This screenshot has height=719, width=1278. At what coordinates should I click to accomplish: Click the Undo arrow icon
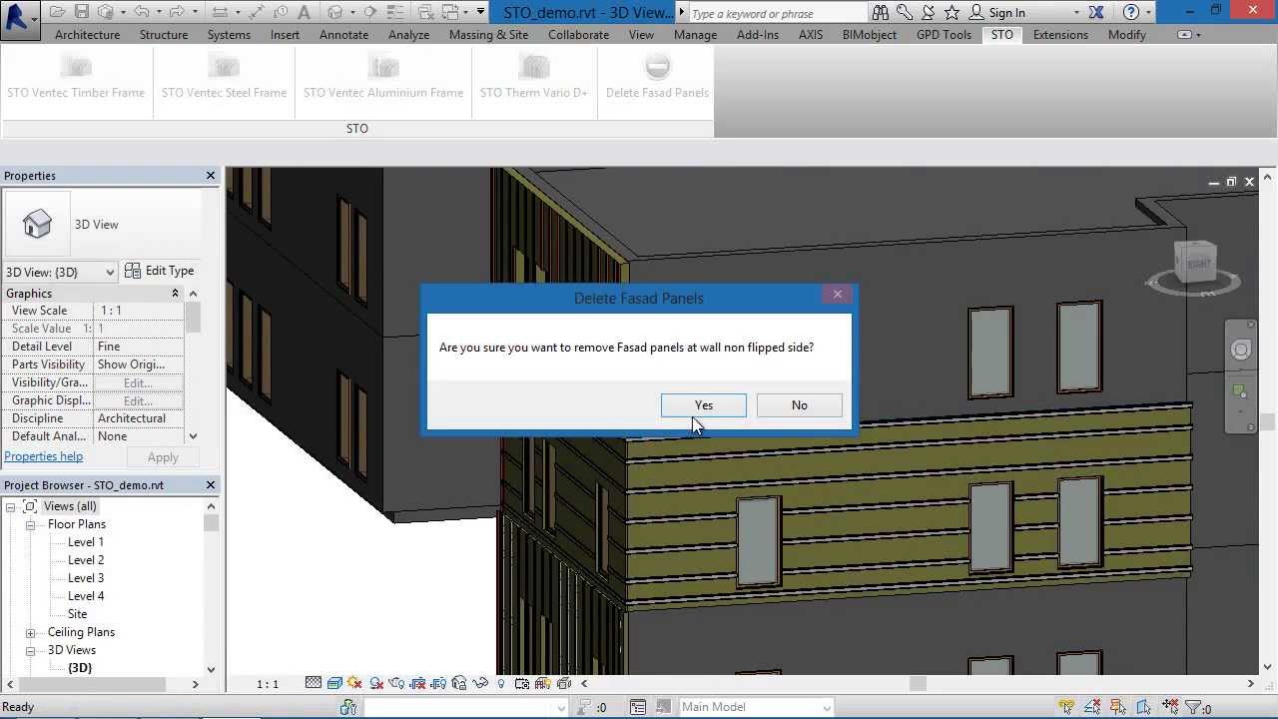[143, 13]
